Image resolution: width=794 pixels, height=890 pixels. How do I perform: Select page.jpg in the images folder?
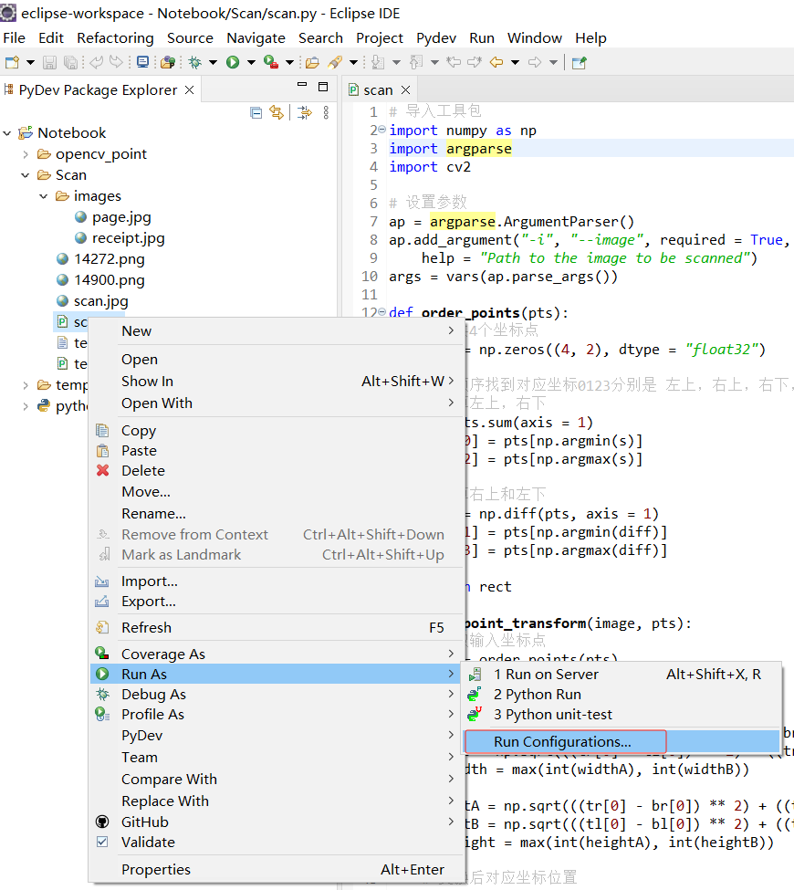coord(121,217)
